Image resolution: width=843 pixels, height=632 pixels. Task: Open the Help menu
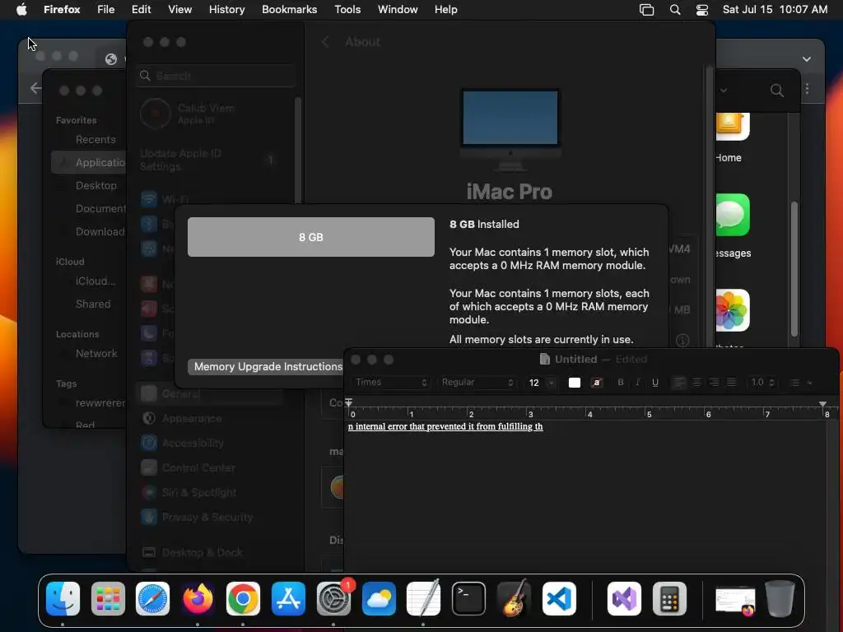coord(445,10)
